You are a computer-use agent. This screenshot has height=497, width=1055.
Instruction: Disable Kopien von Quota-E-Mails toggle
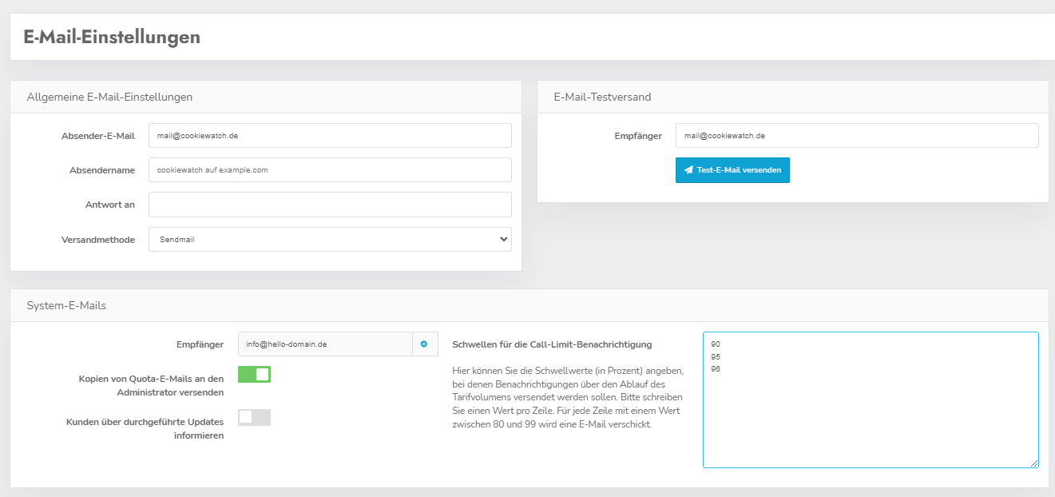[255, 374]
